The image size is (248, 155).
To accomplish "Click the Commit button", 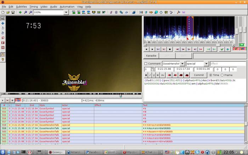I will 199,75.
